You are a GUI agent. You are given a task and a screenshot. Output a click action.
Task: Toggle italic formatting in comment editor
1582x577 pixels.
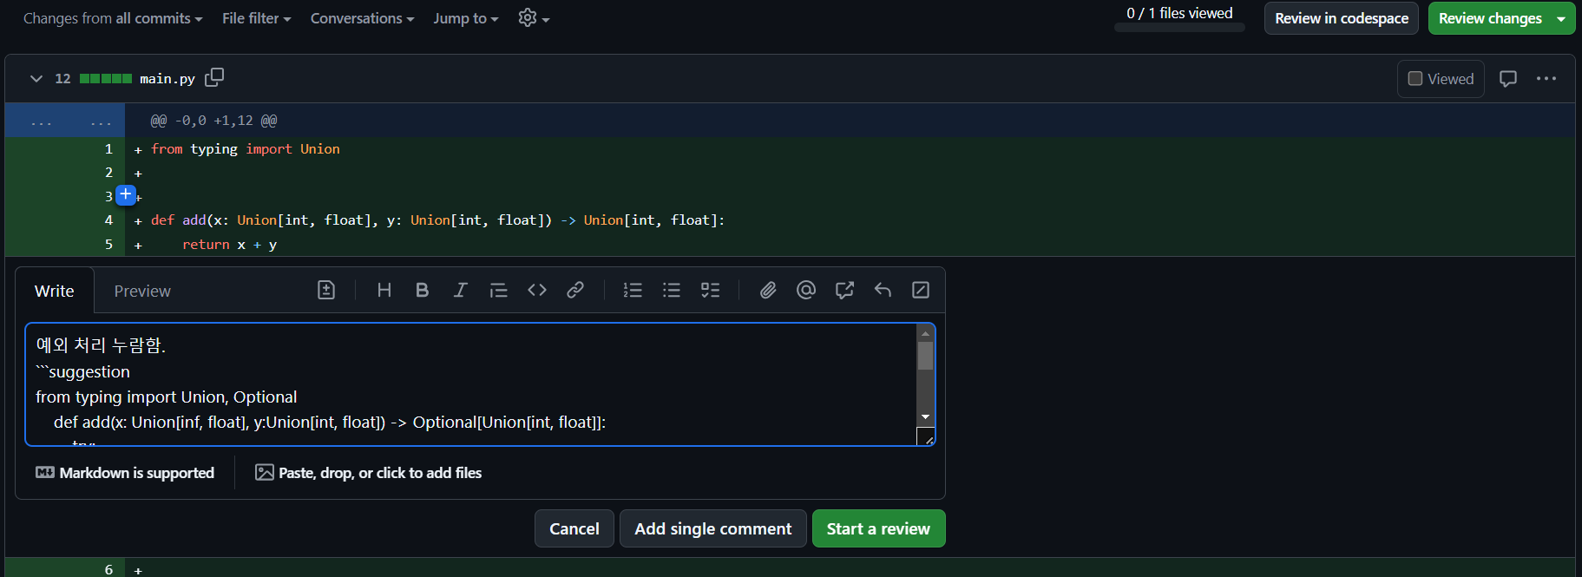pyautogui.click(x=460, y=290)
